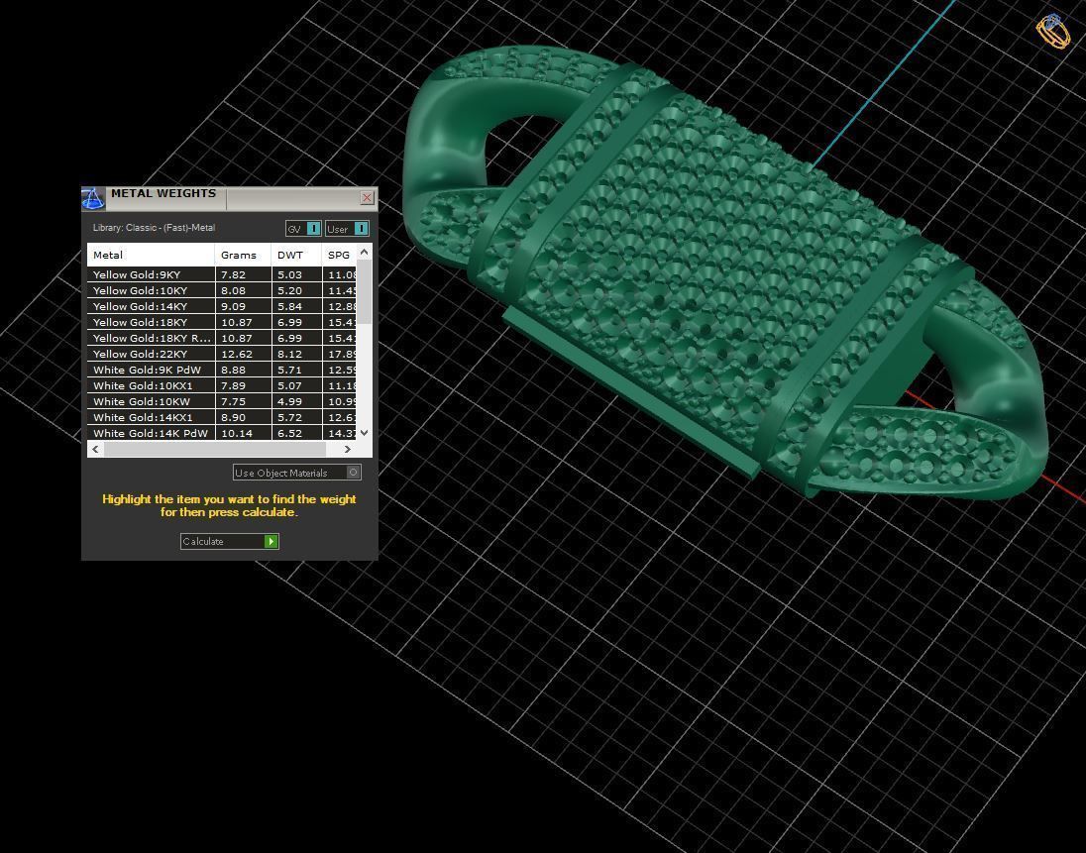Select the Yellow Gold:18KY R... row
This screenshot has width=1086, height=853.
222,338
